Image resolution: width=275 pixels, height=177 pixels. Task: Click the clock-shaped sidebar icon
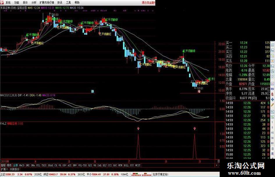coord(272,76)
